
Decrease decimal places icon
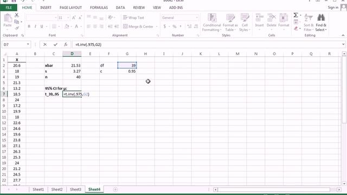pos(196,27)
